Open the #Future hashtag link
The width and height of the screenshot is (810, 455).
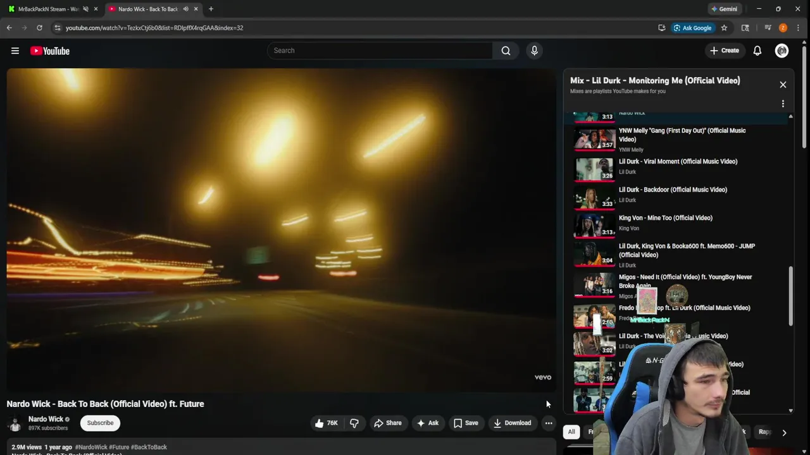coord(119,447)
